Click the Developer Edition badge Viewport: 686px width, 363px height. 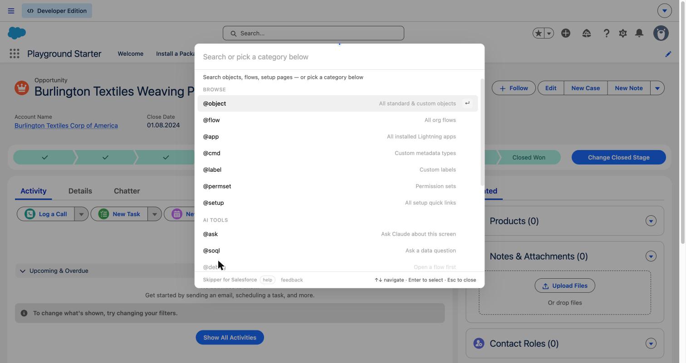(57, 11)
